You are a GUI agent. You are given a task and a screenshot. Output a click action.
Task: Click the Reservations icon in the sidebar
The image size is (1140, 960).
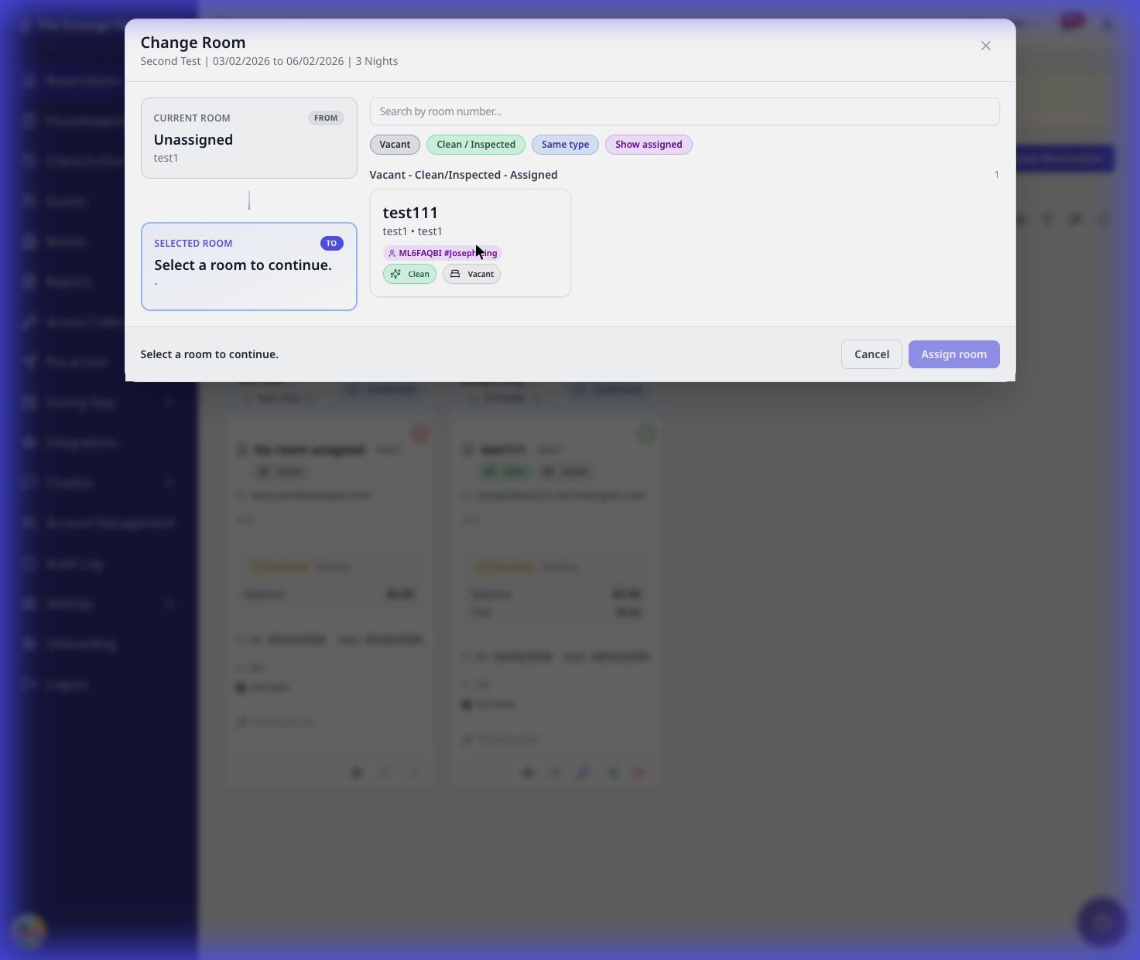click(x=29, y=80)
